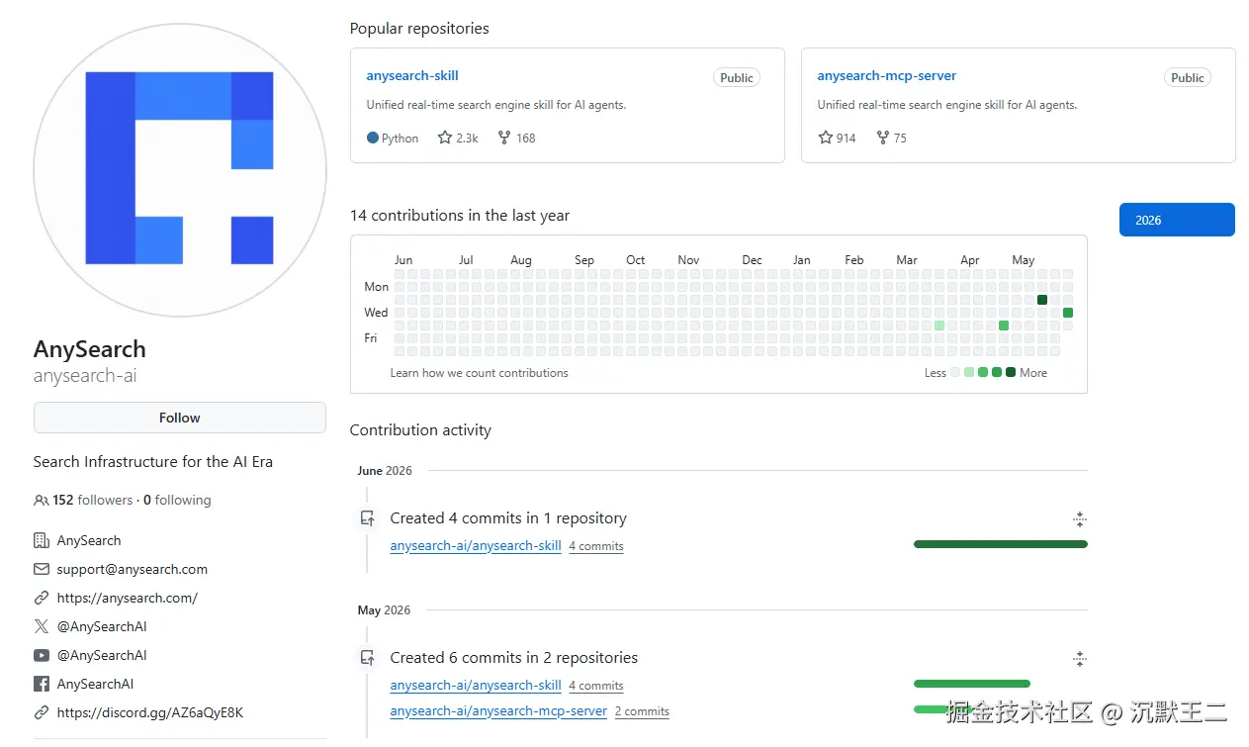Click the link icon beside anysearch.com

42,598
